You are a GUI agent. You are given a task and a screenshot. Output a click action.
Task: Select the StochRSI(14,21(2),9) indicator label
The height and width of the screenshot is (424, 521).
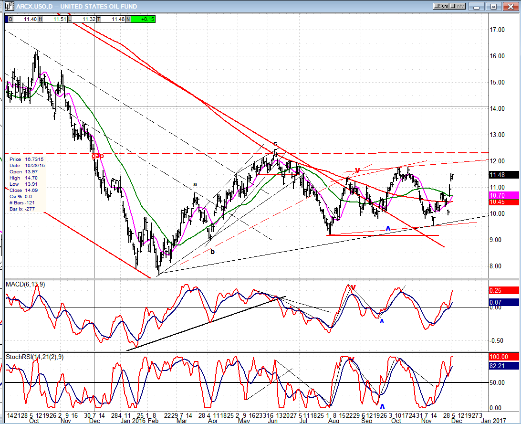(35, 357)
